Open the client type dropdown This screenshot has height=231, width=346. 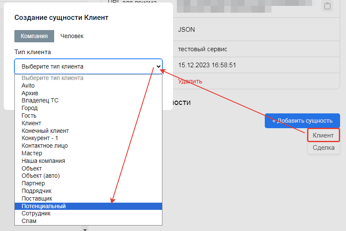point(88,66)
